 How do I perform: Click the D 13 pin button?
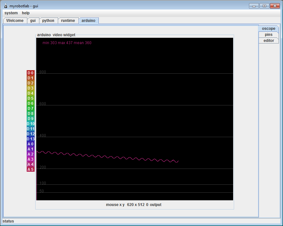tap(30, 139)
